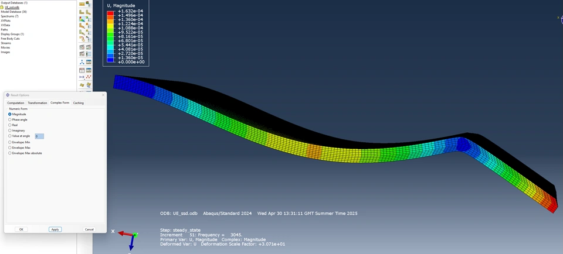Switch to the Transformation tab

[38, 103]
